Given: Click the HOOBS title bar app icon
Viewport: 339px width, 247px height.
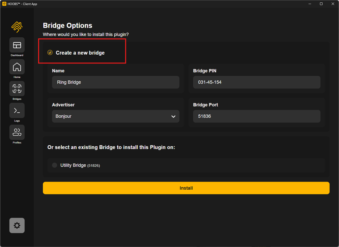Looking at the screenshot, I should click(4, 4).
